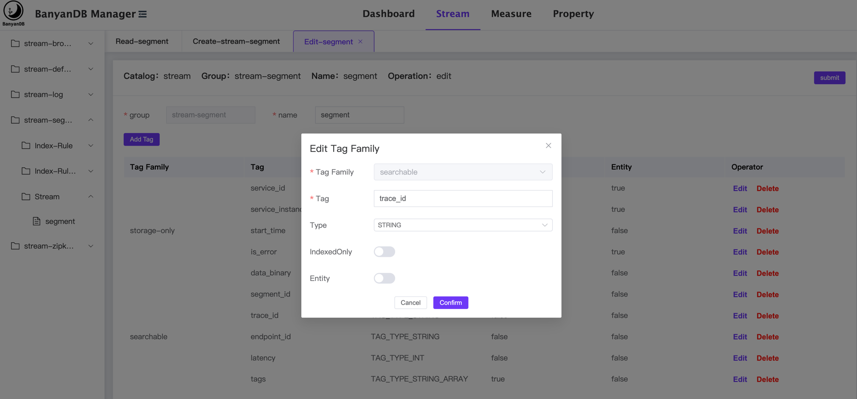Collapse the stream-seg group chevron
Screen dimensions: 857x399
coord(90,120)
